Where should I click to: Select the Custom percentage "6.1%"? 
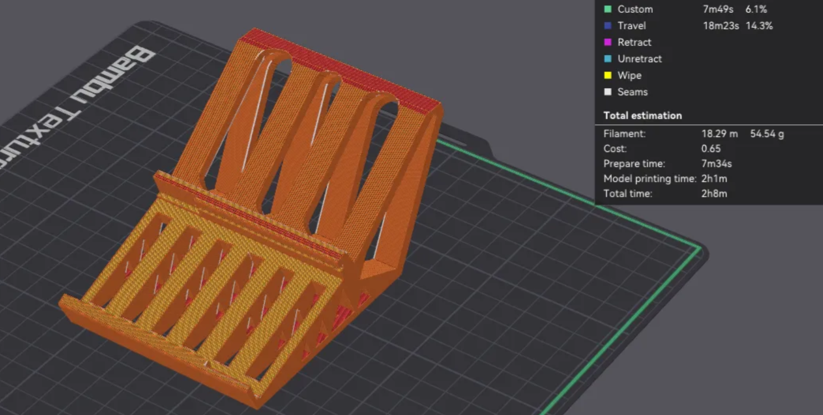point(756,9)
